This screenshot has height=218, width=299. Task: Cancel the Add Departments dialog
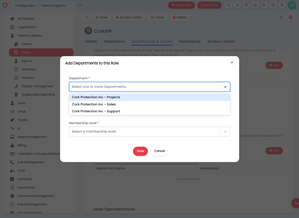pyautogui.click(x=159, y=151)
